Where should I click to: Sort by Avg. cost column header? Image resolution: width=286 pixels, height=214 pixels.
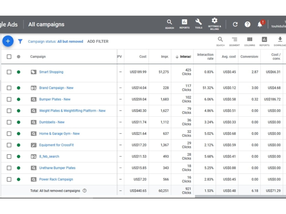pyautogui.click(x=229, y=56)
